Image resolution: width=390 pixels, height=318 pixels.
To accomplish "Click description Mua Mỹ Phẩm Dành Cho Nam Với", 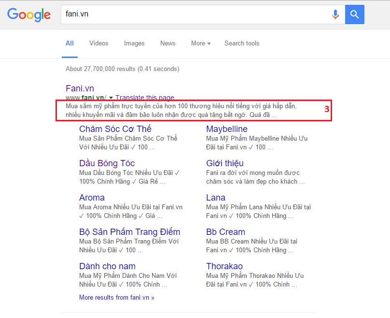I will click(x=128, y=280).
